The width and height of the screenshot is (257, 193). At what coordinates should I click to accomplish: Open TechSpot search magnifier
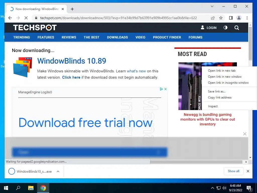(x=237, y=28)
